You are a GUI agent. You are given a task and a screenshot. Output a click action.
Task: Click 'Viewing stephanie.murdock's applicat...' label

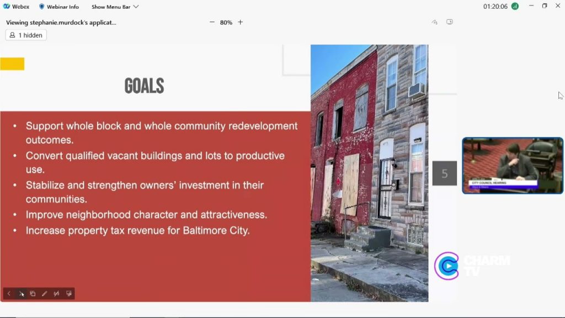tap(61, 22)
